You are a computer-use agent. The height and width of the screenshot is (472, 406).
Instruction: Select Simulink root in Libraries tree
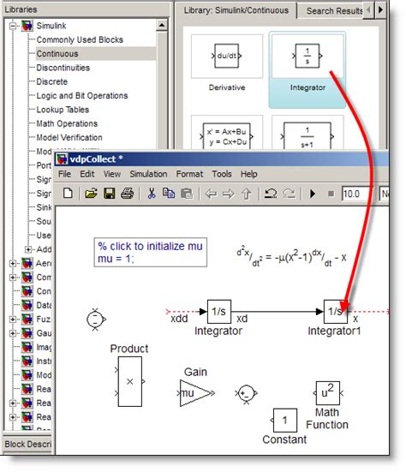51,26
